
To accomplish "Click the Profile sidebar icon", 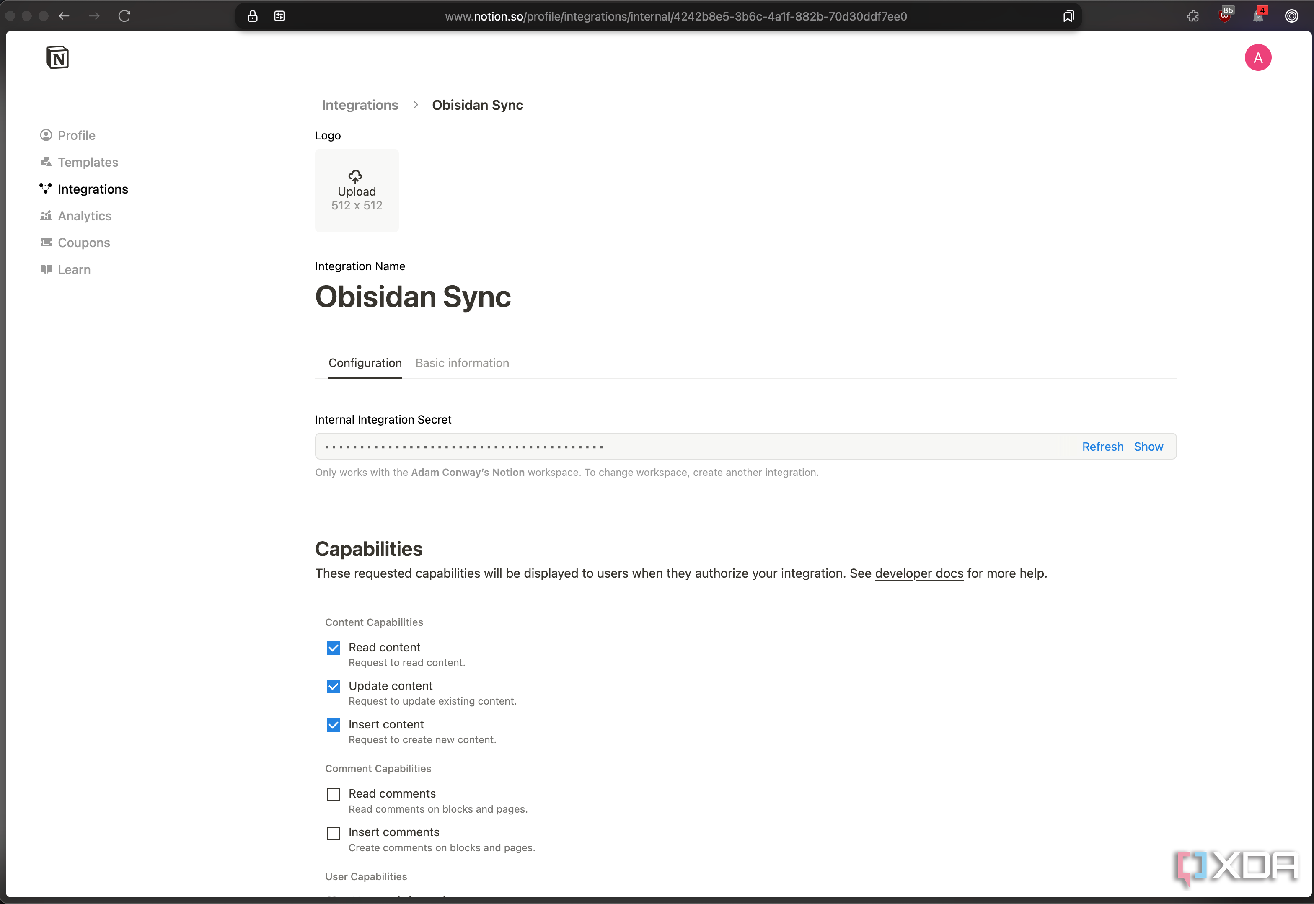I will click(x=46, y=135).
